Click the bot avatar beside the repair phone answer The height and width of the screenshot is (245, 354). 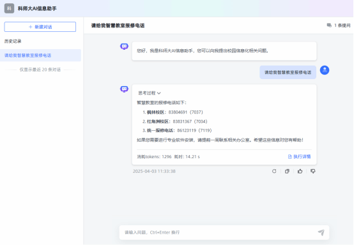[x=124, y=89]
